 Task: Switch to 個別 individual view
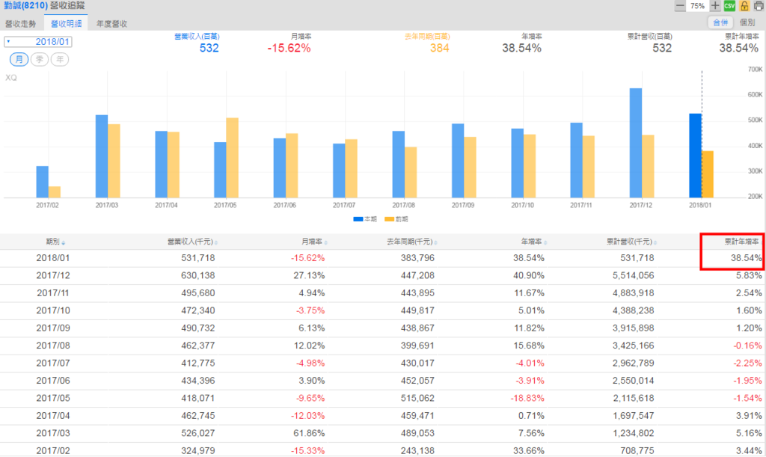click(747, 22)
